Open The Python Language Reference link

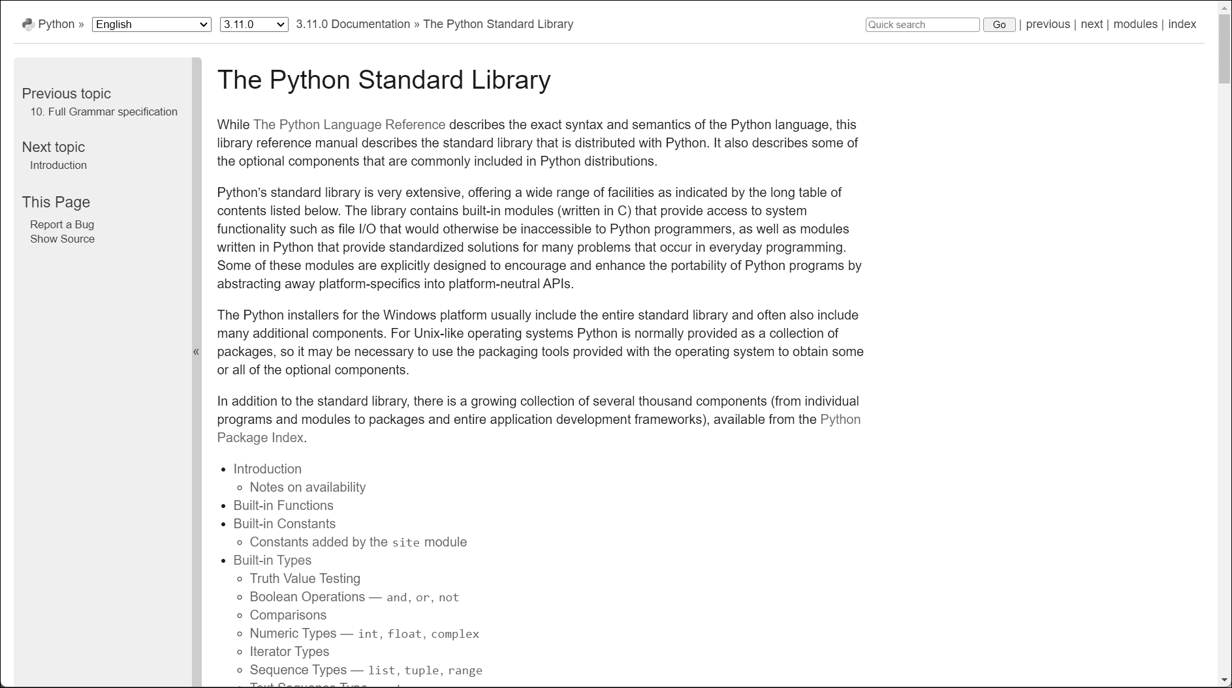[x=349, y=125]
